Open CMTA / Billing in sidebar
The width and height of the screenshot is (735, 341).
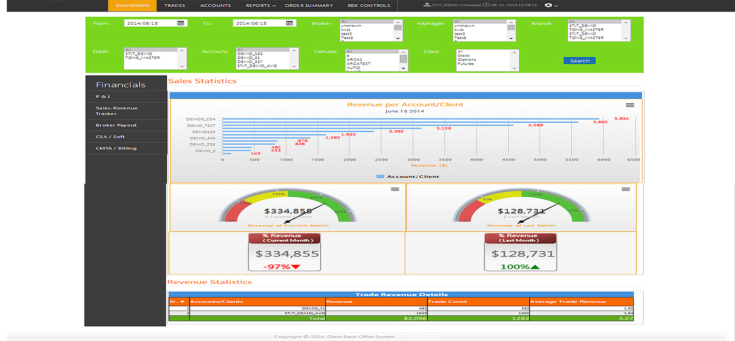[x=126, y=148]
